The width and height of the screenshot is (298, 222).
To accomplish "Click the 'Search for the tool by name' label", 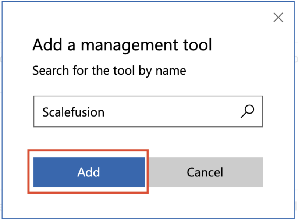I will 109,71.
